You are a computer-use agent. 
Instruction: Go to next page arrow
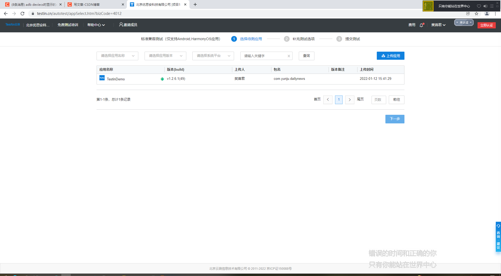(350, 100)
